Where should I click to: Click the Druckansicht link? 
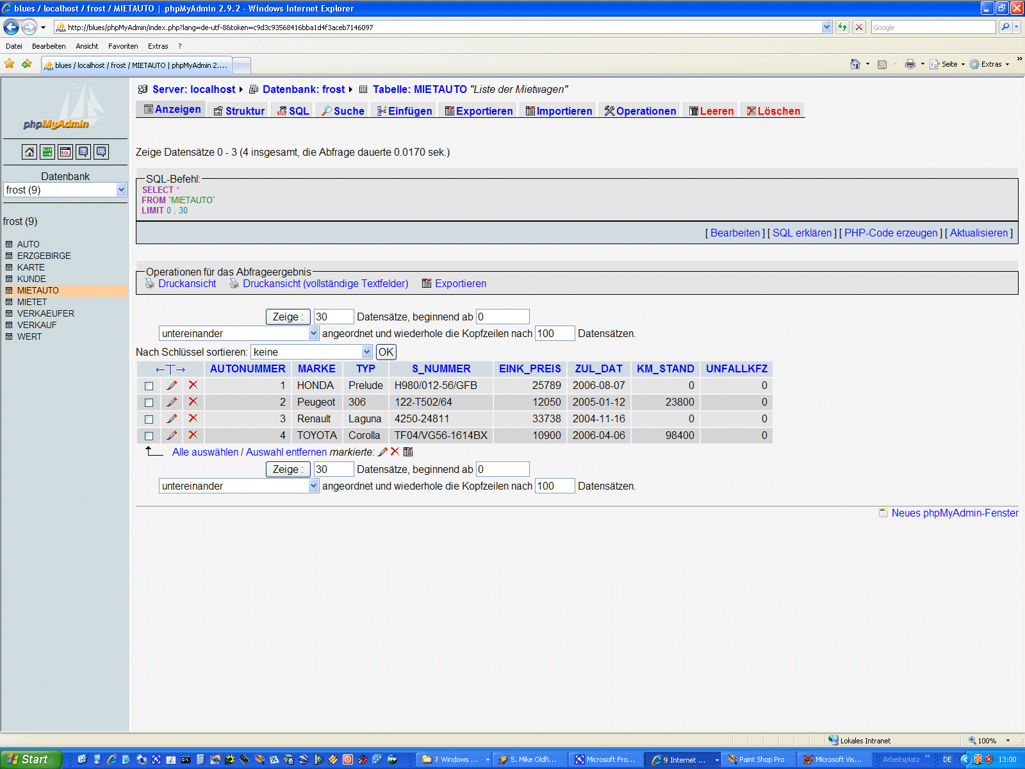tap(187, 283)
